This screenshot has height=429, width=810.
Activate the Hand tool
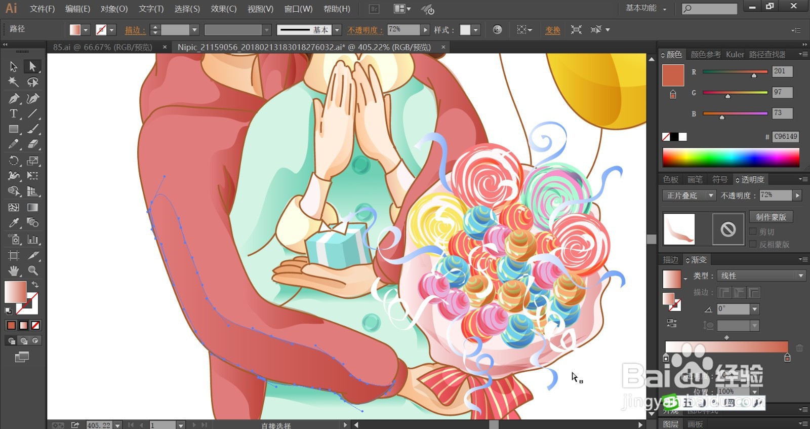click(14, 270)
